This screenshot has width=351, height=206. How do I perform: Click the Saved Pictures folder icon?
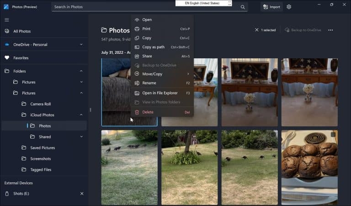24,148
